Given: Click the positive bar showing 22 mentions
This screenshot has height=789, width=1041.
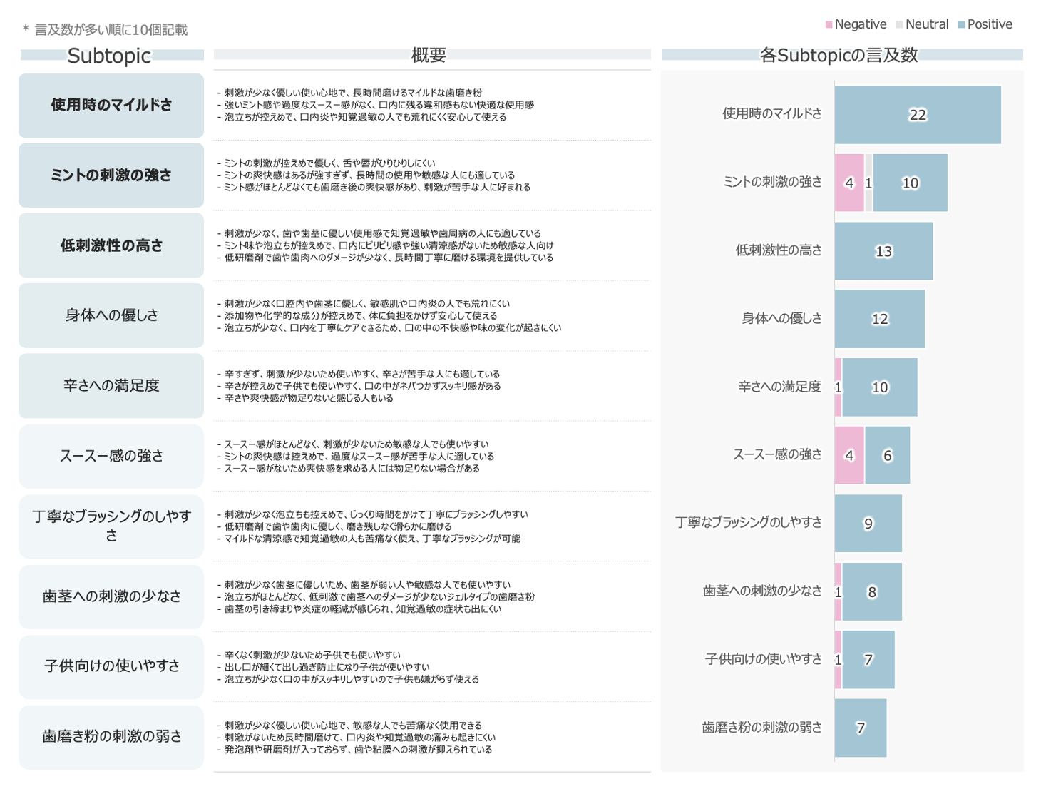Looking at the screenshot, I should point(918,115).
